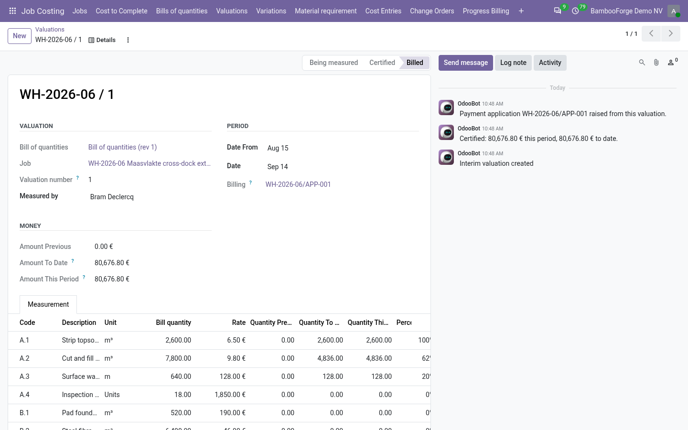Viewport: 688px width, 430px height.
Task: Click the help mark beside Amount This Period
Action: (x=84, y=277)
